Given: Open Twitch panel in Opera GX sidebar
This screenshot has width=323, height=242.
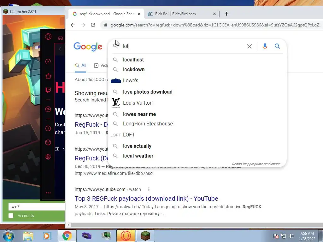Looking at the screenshot, I should click(x=48, y=90).
